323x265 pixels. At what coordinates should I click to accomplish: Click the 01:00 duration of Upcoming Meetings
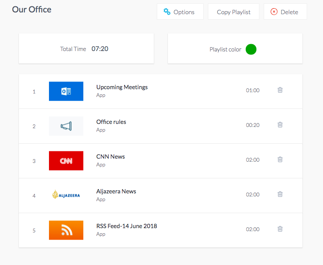click(253, 90)
